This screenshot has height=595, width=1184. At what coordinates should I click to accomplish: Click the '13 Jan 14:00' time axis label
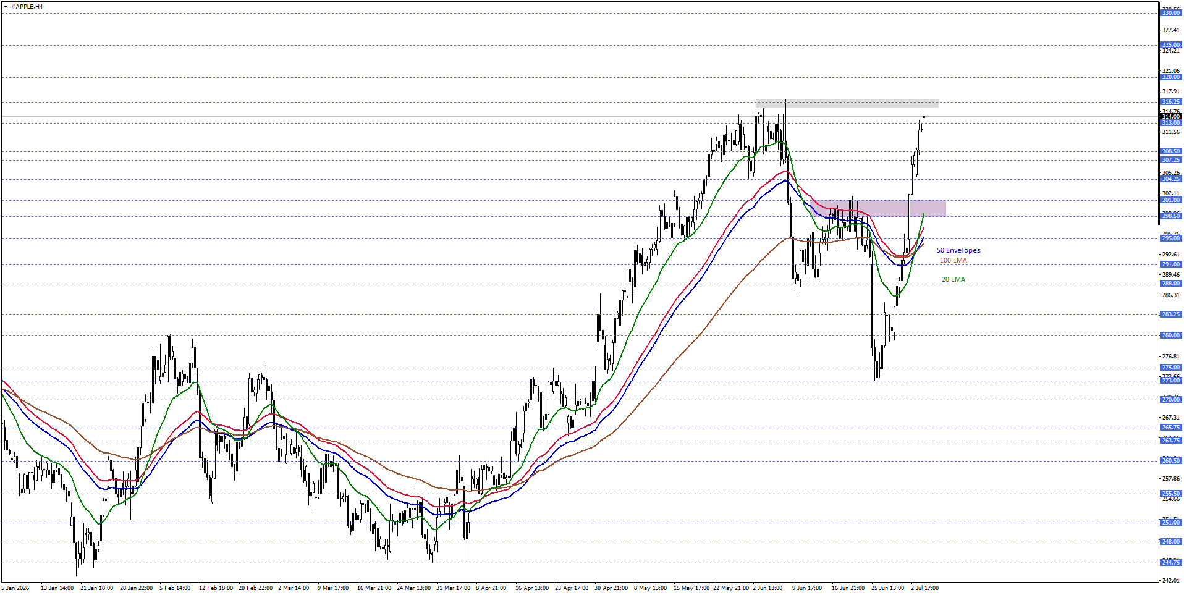pyautogui.click(x=57, y=588)
